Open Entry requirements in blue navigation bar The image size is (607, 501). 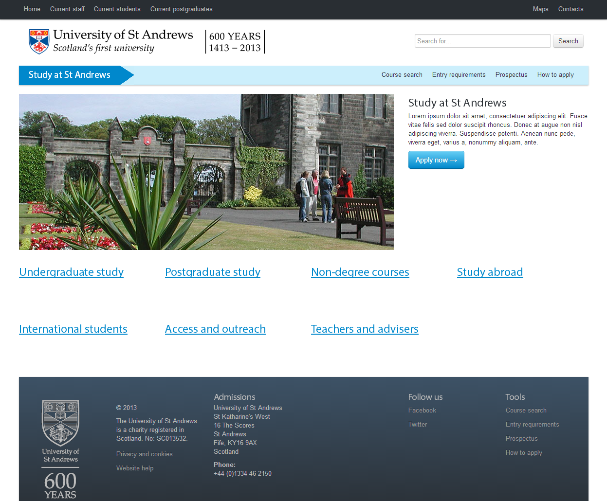(459, 75)
